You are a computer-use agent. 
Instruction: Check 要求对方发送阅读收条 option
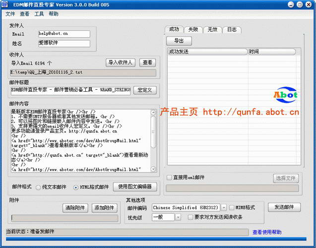point(190,217)
